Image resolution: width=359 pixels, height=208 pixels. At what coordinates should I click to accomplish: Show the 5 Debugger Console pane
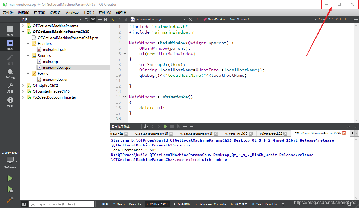coord(211,204)
